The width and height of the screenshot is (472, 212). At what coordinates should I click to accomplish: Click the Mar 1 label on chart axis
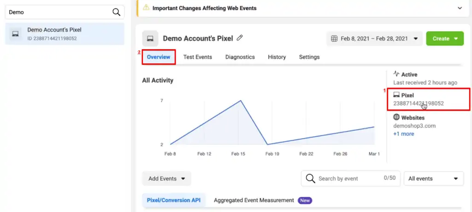pyautogui.click(x=374, y=154)
